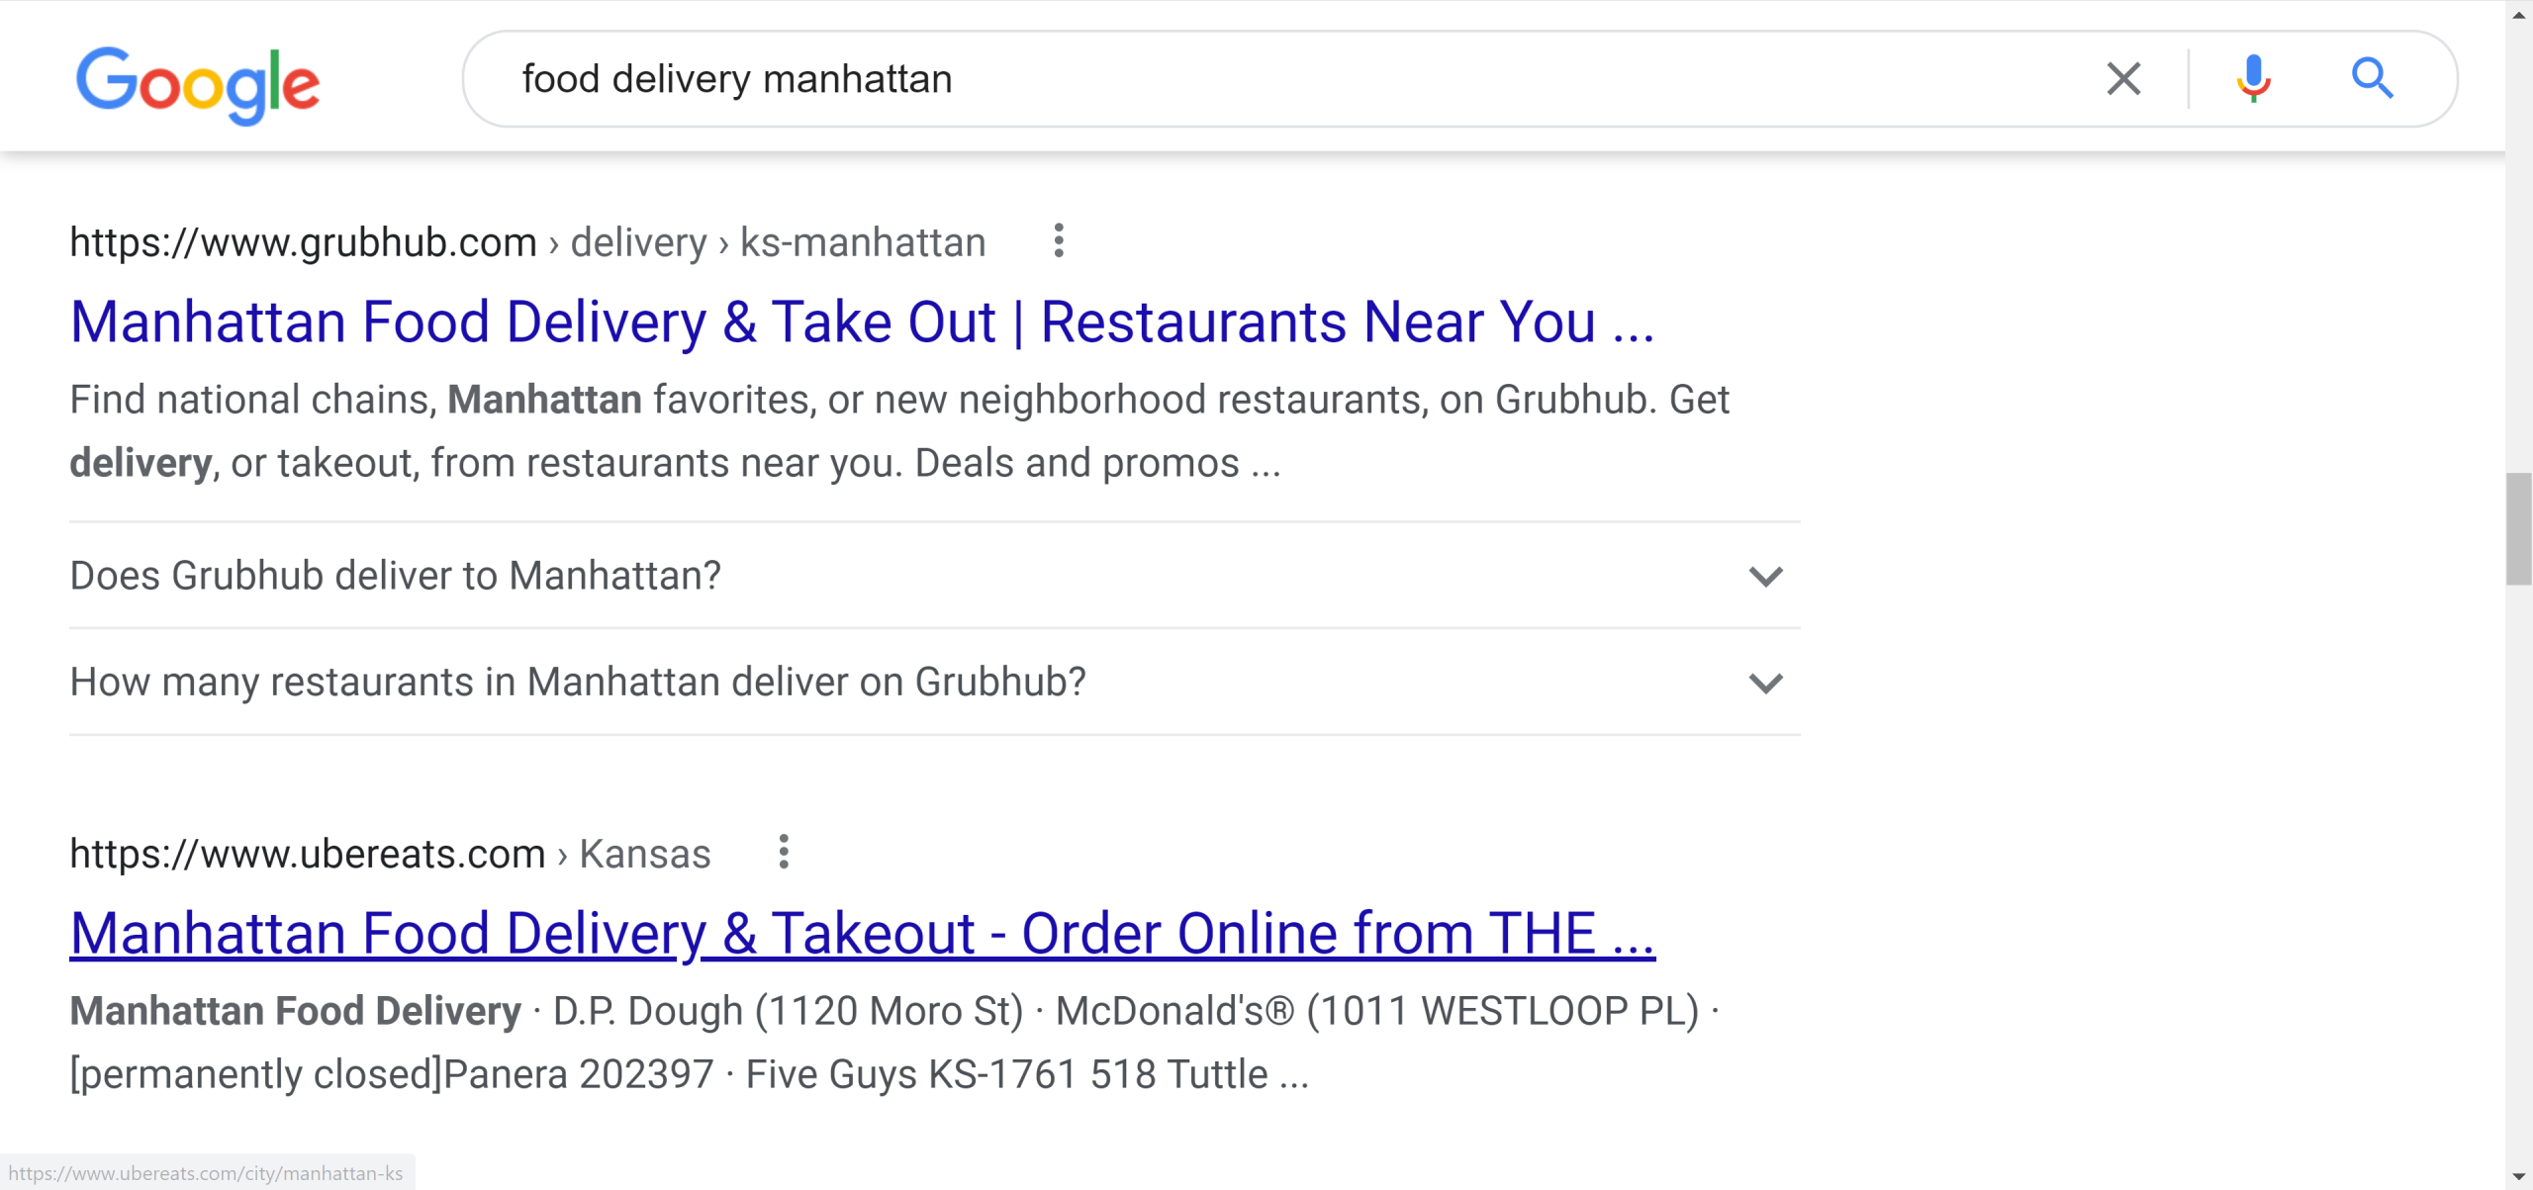The height and width of the screenshot is (1190, 2533).
Task: Click the magnifying glass search icon
Action: pos(2375,77)
